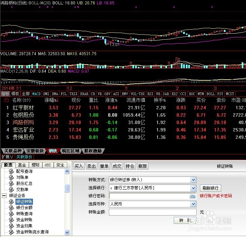Select the 宏达矿业 stock row
Screen dimensions: 246x237
tap(123, 130)
